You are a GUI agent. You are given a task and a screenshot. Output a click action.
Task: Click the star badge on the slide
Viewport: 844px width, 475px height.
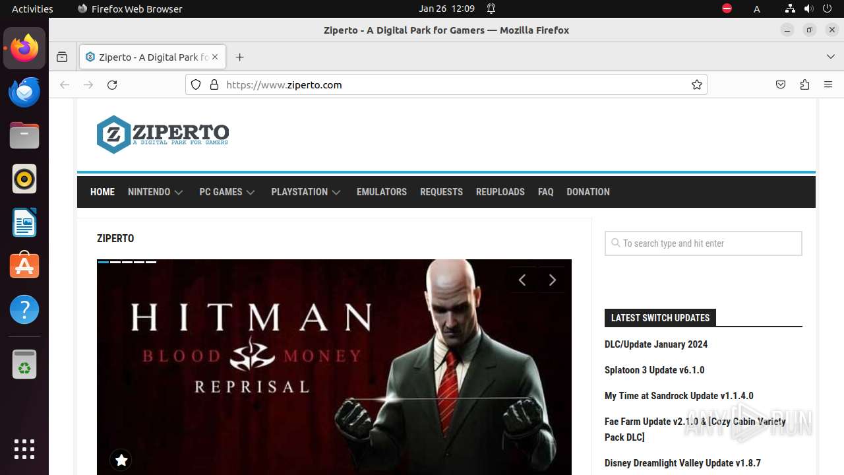121,460
